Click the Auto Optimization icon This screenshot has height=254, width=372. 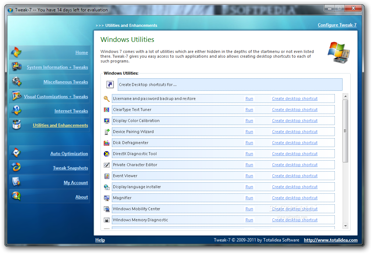16,153
